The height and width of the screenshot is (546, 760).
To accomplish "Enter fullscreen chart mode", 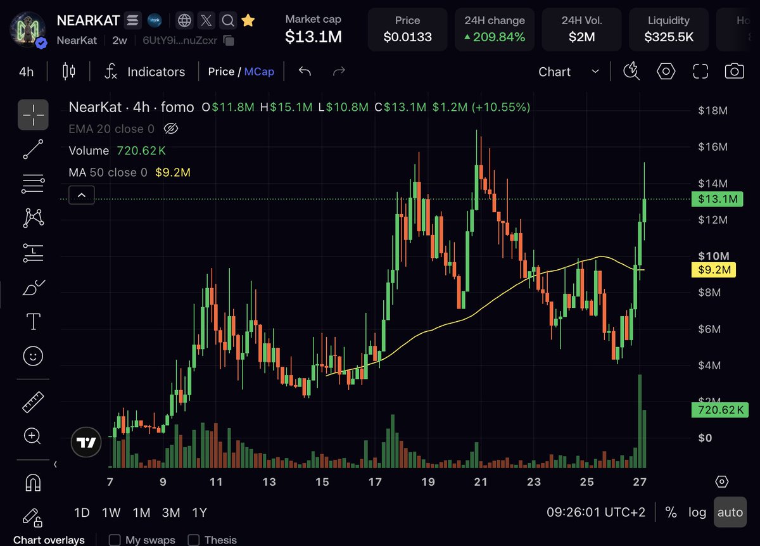I will click(x=700, y=71).
